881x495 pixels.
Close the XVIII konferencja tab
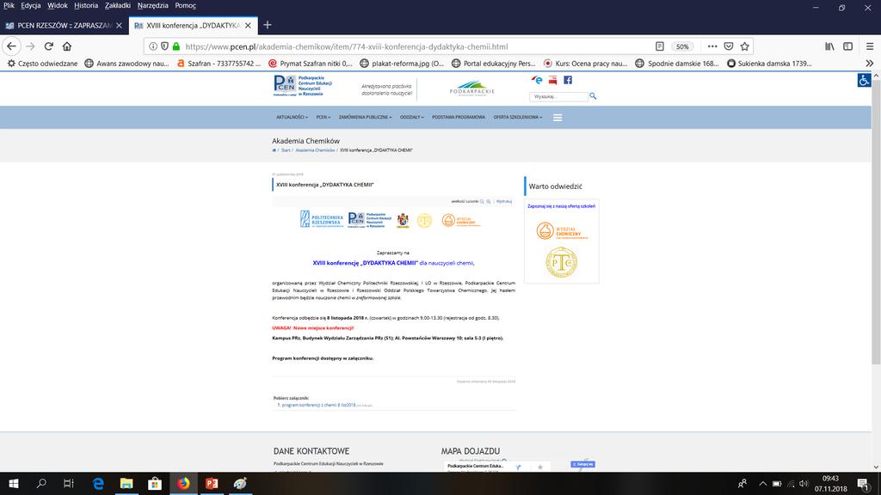click(x=248, y=25)
